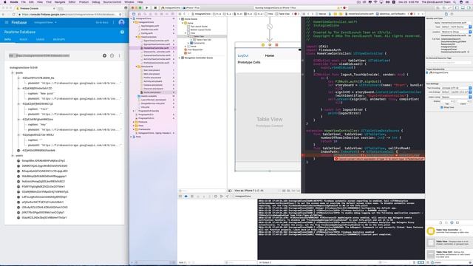Click Go to docs link in Firebase
The width and height of the screenshot is (473, 266).
click(102, 22)
